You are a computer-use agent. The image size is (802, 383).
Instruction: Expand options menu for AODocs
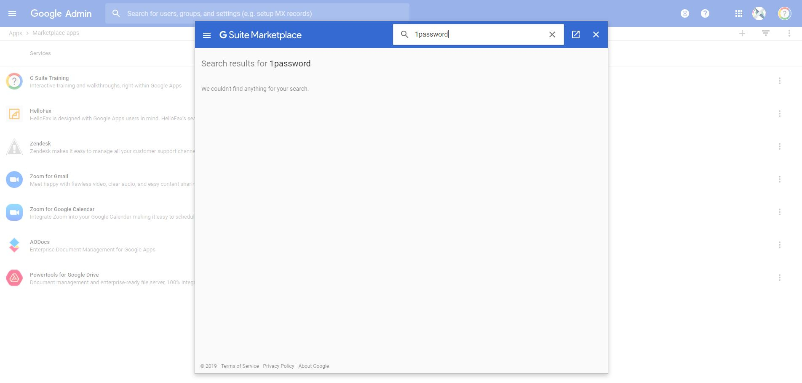[780, 245]
